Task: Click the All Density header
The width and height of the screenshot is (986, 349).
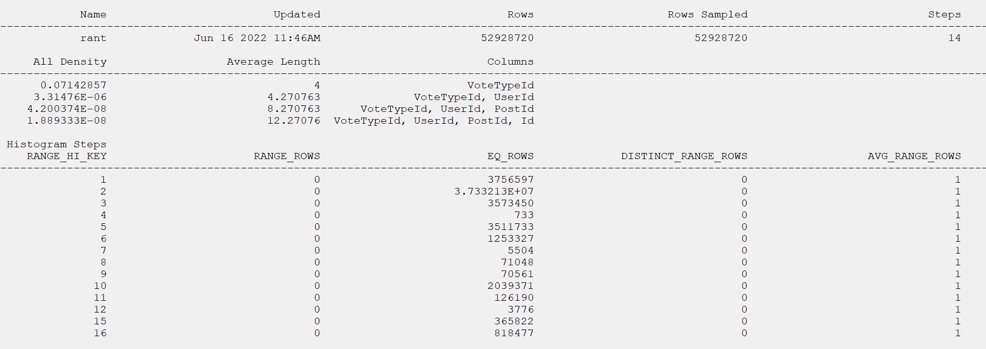Action: pos(70,62)
